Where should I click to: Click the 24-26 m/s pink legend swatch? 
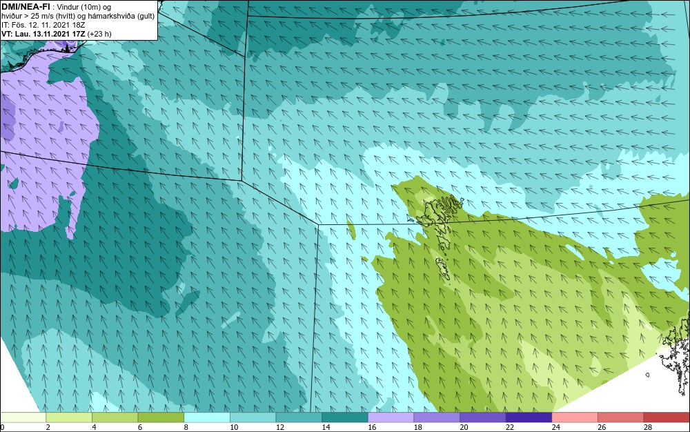point(575,418)
